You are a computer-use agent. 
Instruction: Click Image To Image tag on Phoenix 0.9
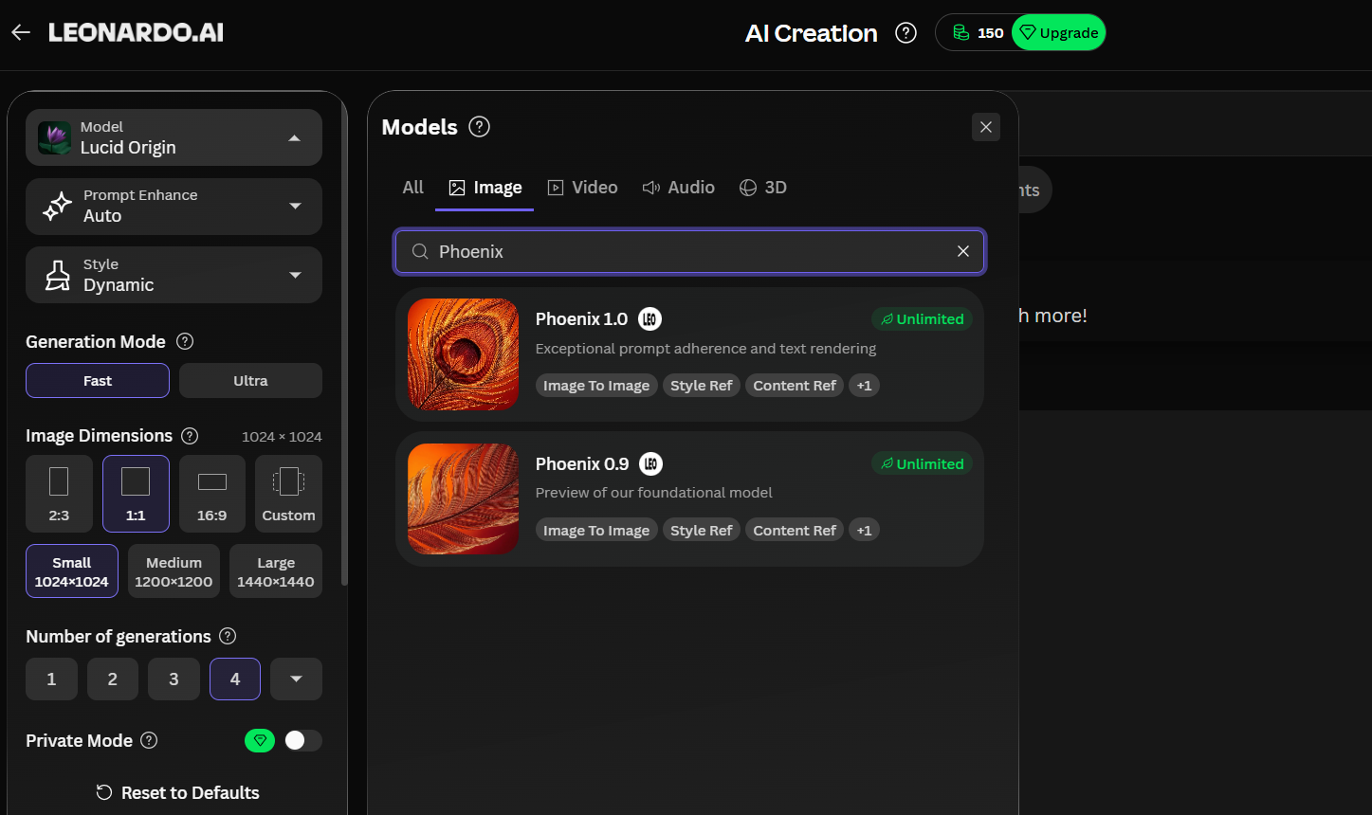click(596, 531)
